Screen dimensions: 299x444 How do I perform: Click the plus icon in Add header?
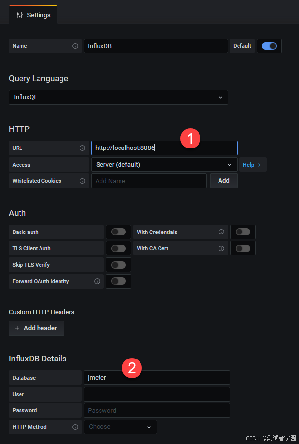pyautogui.click(x=17, y=328)
